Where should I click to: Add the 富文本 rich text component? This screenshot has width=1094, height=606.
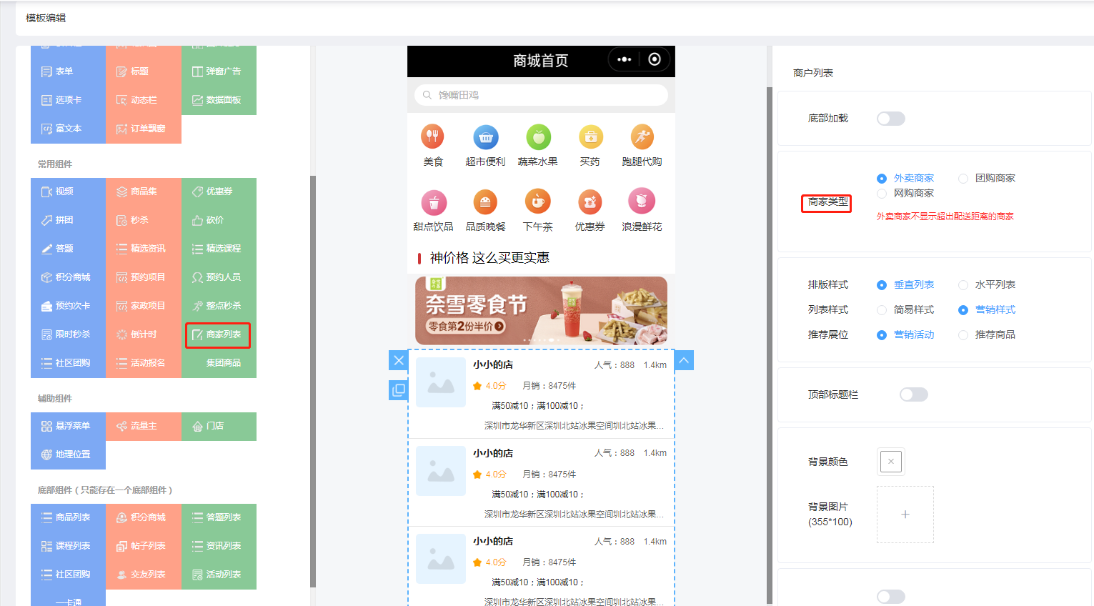[x=68, y=129]
